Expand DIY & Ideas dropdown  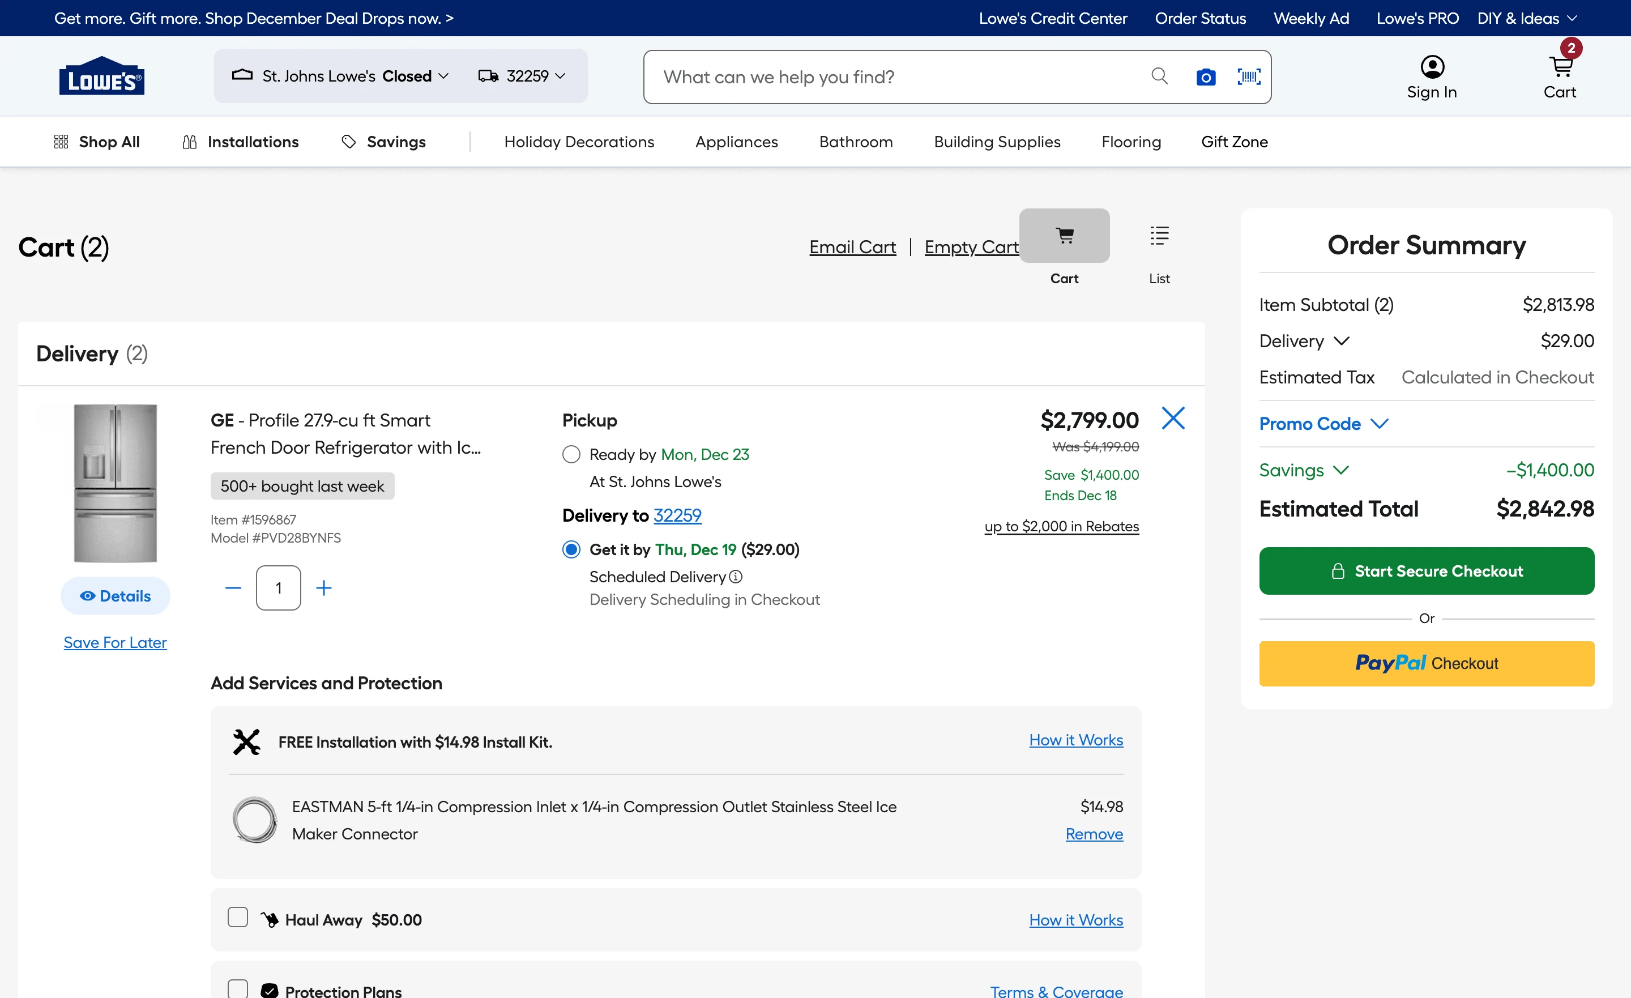pyautogui.click(x=1528, y=18)
